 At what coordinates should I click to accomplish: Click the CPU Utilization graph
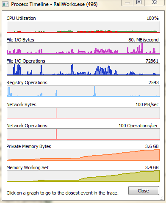click(83, 27)
